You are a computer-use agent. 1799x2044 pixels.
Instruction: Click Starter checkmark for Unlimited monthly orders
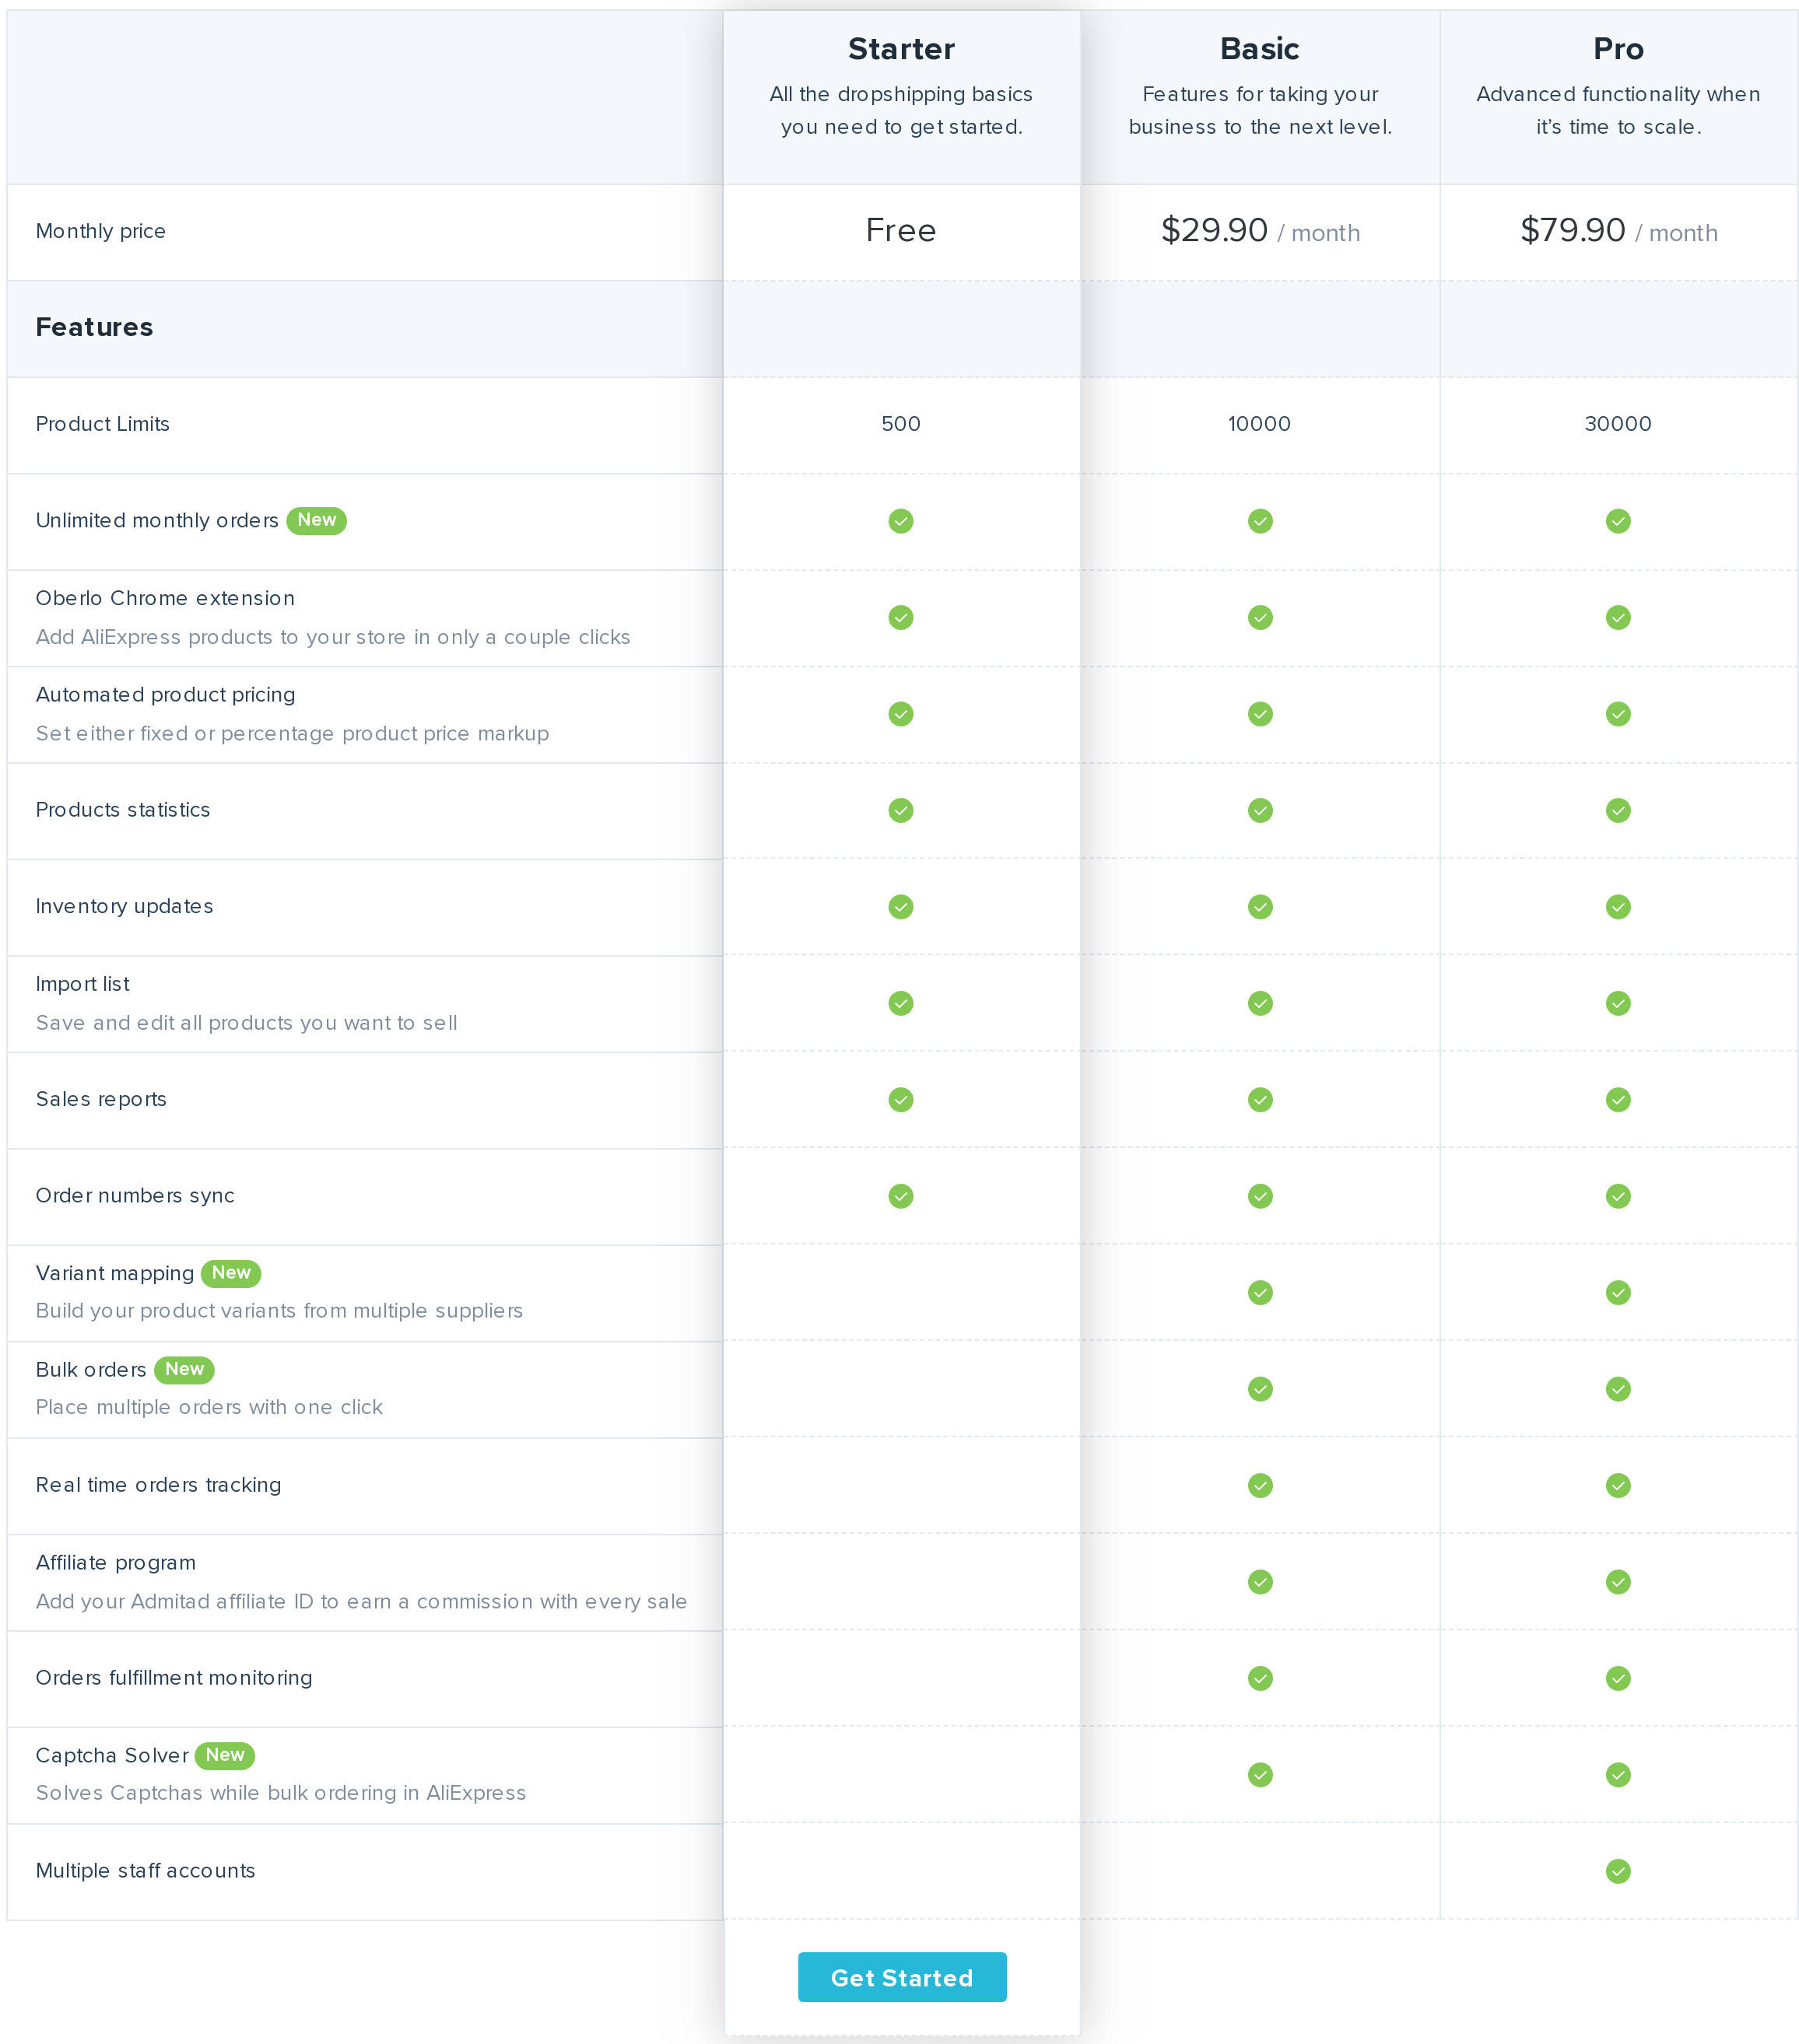pyautogui.click(x=900, y=521)
